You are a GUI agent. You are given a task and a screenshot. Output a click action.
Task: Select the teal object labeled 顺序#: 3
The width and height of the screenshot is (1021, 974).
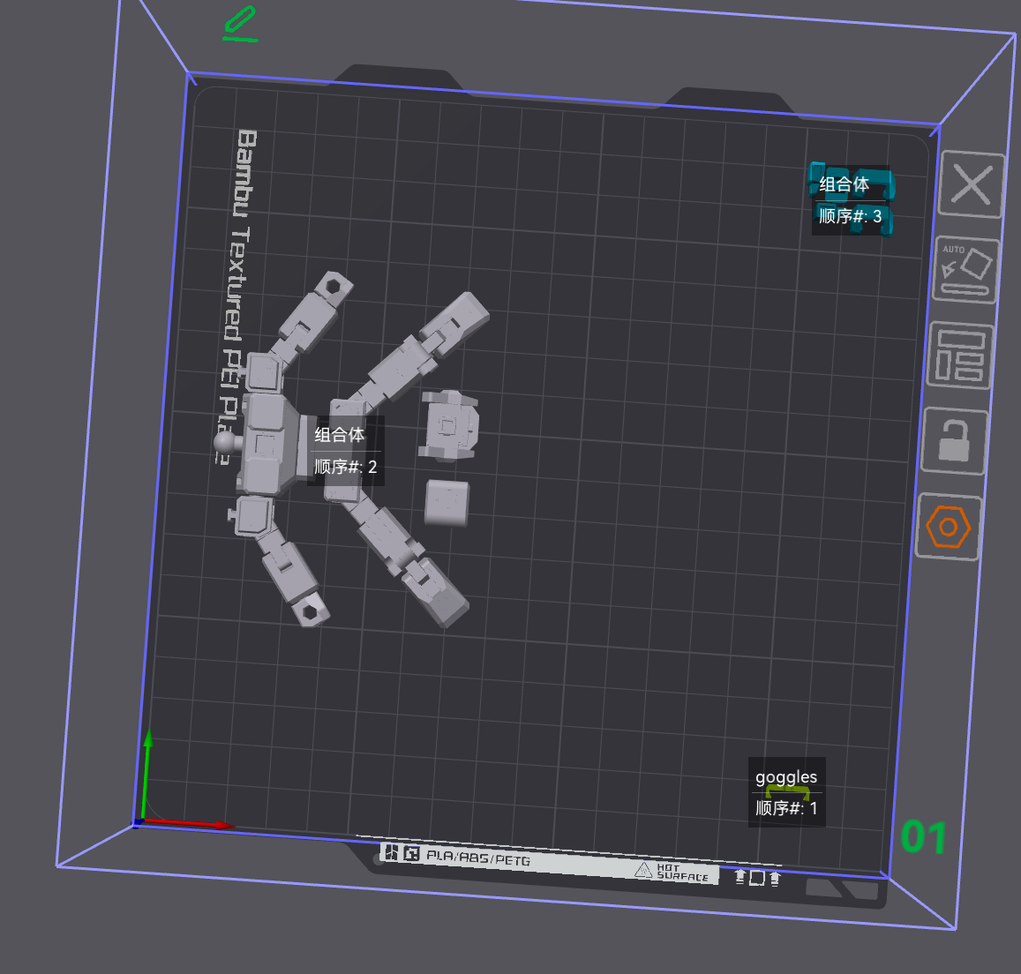[852, 199]
